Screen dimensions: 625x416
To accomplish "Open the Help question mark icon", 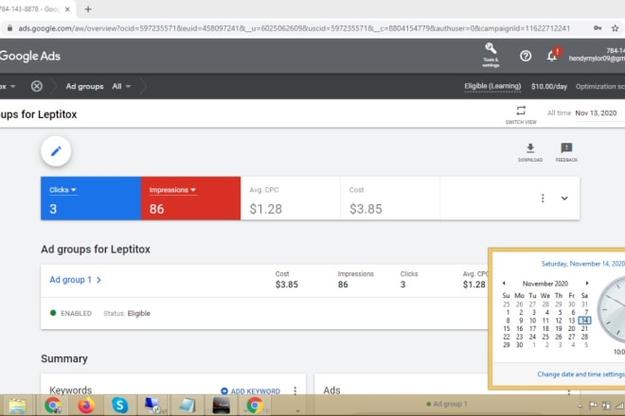I will (526, 56).
